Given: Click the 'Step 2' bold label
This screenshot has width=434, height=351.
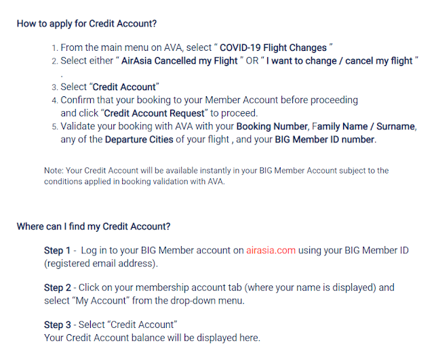Looking at the screenshot, I should pos(58,288).
